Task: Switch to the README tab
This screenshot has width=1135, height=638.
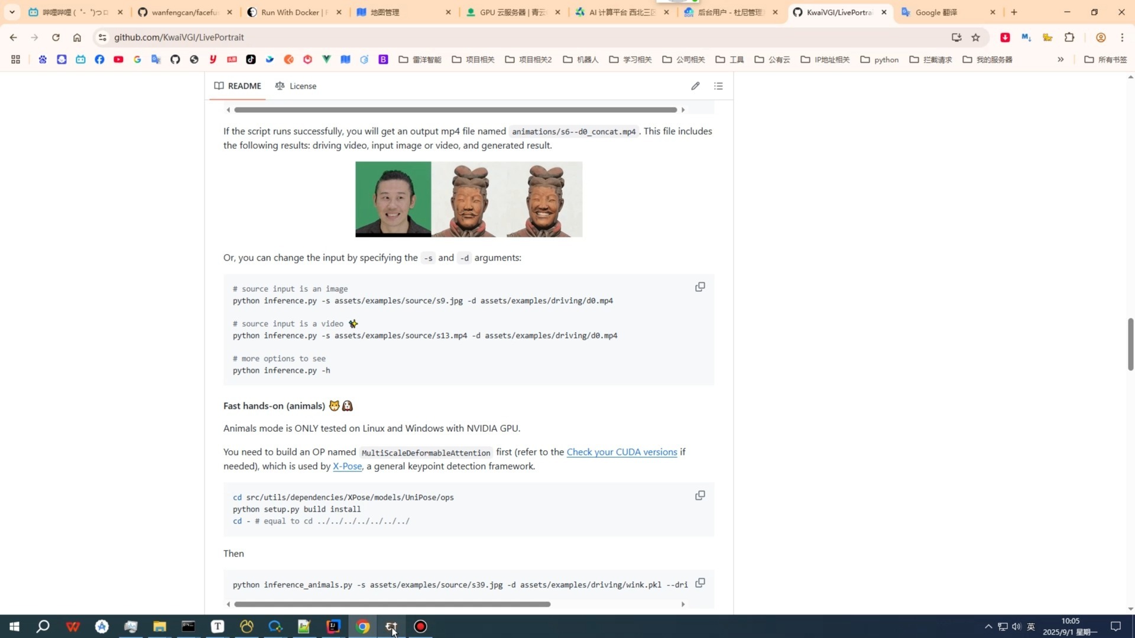Action: pos(238,86)
